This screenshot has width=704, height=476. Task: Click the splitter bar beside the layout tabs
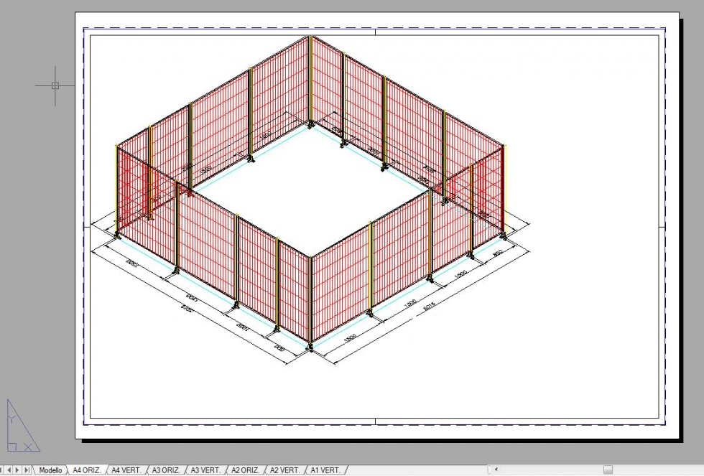pyautogui.click(x=488, y=470)
